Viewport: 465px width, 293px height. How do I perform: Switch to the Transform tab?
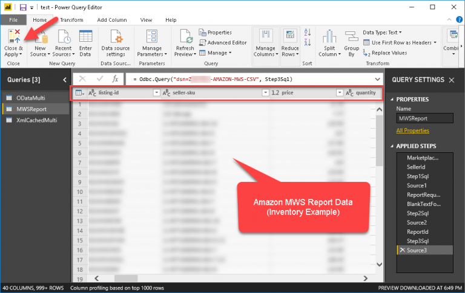pyautogui.click(x=71, y=20)
